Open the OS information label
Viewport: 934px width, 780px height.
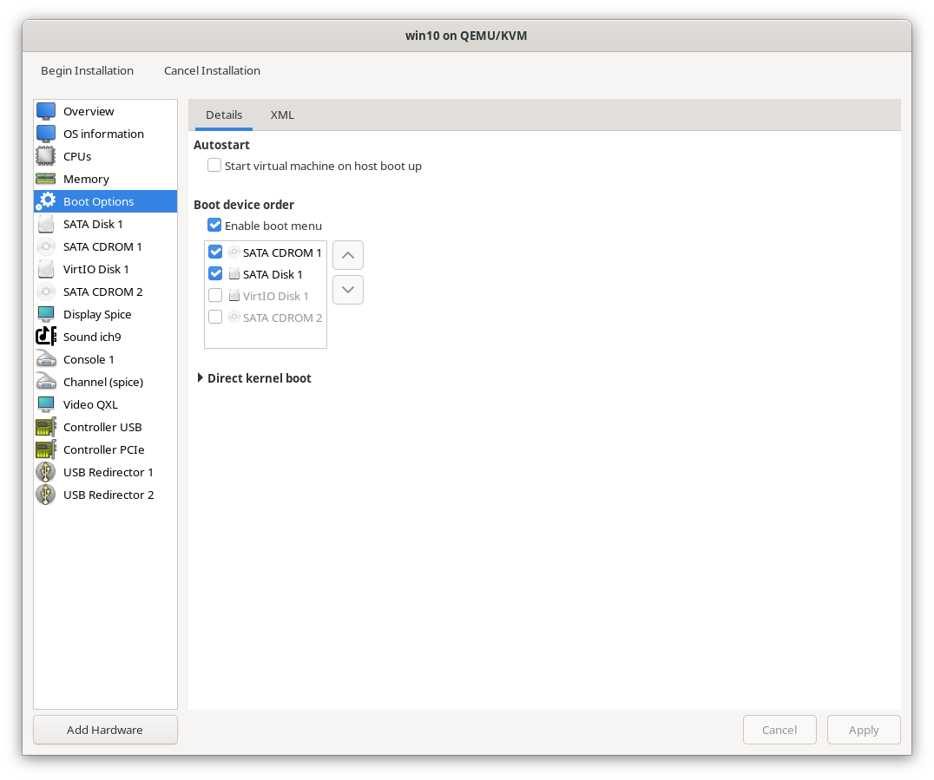(x=103, y=134)
